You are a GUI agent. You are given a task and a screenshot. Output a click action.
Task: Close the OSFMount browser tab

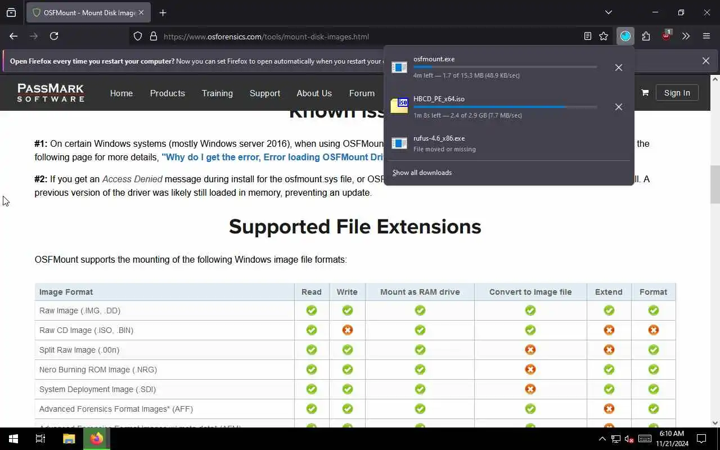141,12
